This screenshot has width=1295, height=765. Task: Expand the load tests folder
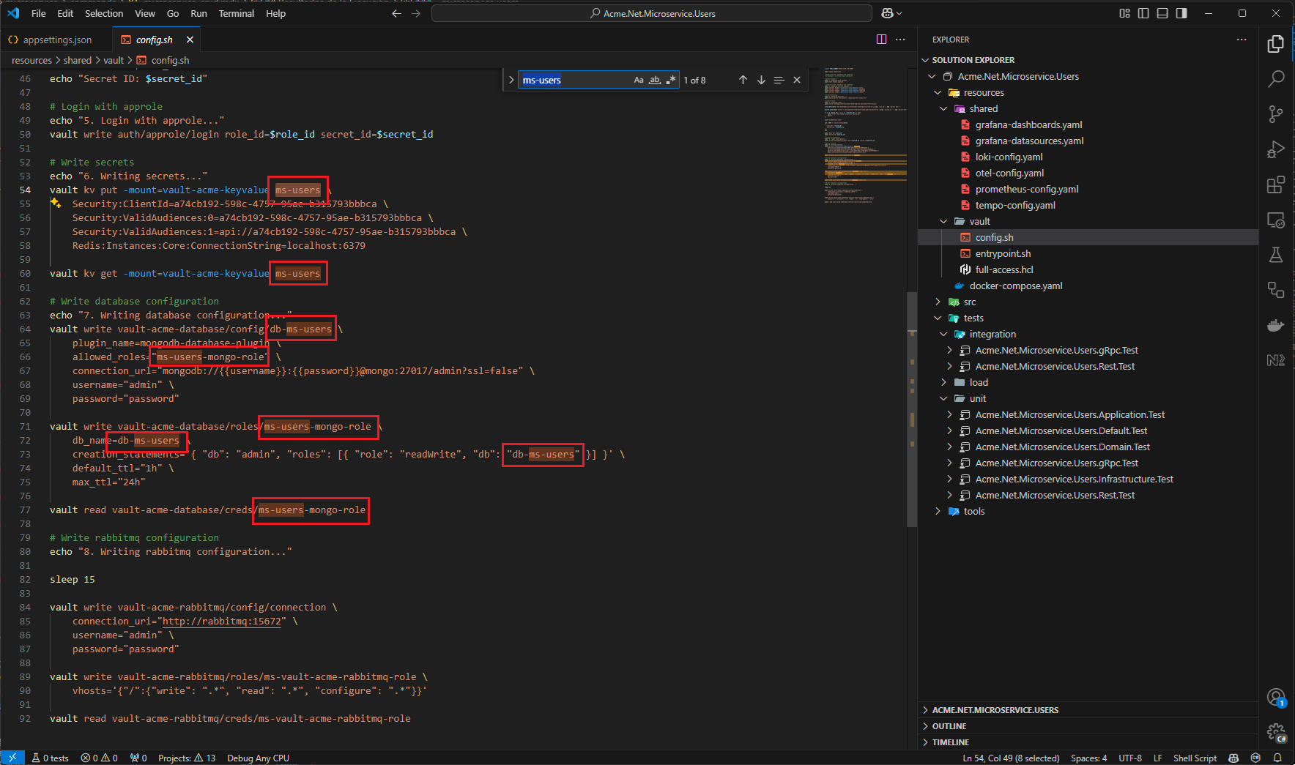coord(943,383)
